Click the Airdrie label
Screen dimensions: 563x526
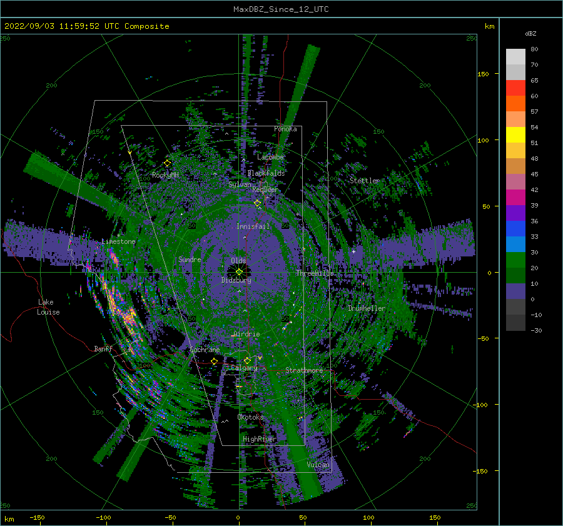[x=246, y=334]
